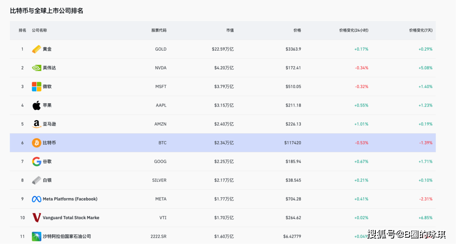Click the Microsoft logo icon
The image size is (456, 244).
tap(36, 86)
